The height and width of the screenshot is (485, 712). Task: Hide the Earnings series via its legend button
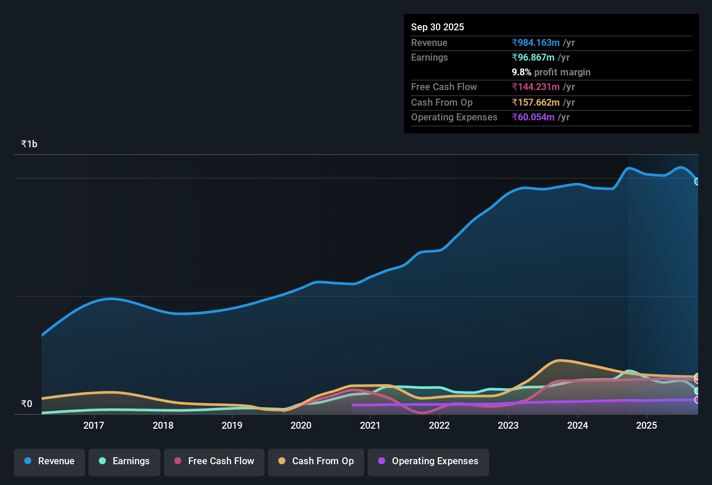pos(124,461)
